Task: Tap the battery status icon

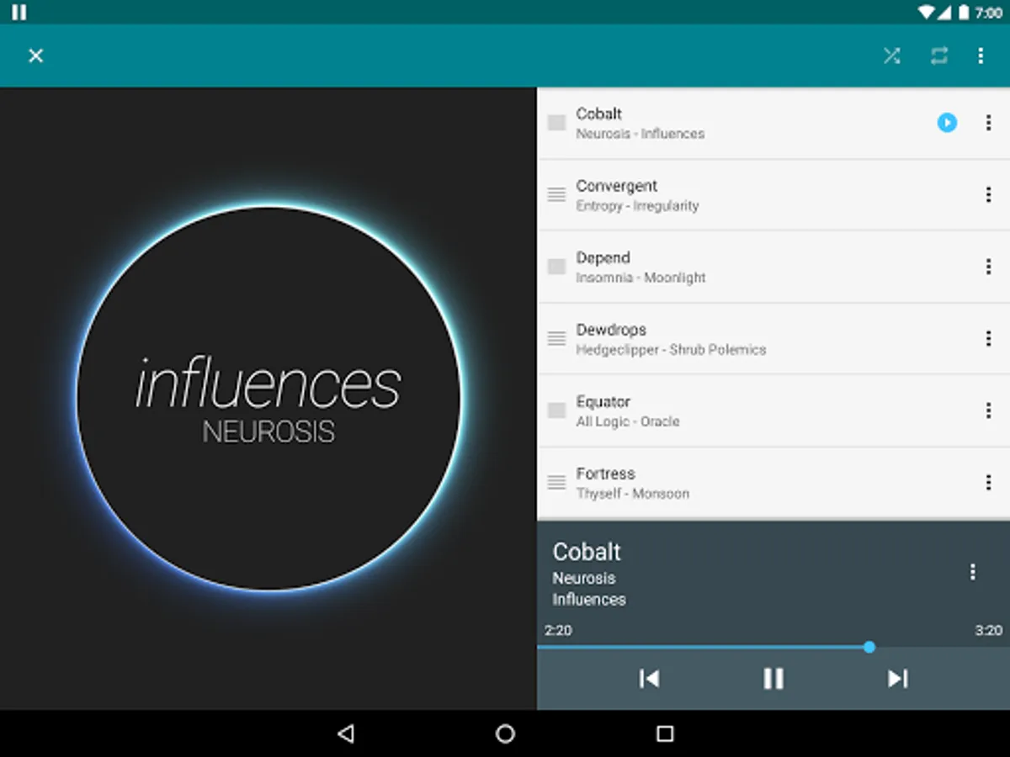Action: pos(964,13)
